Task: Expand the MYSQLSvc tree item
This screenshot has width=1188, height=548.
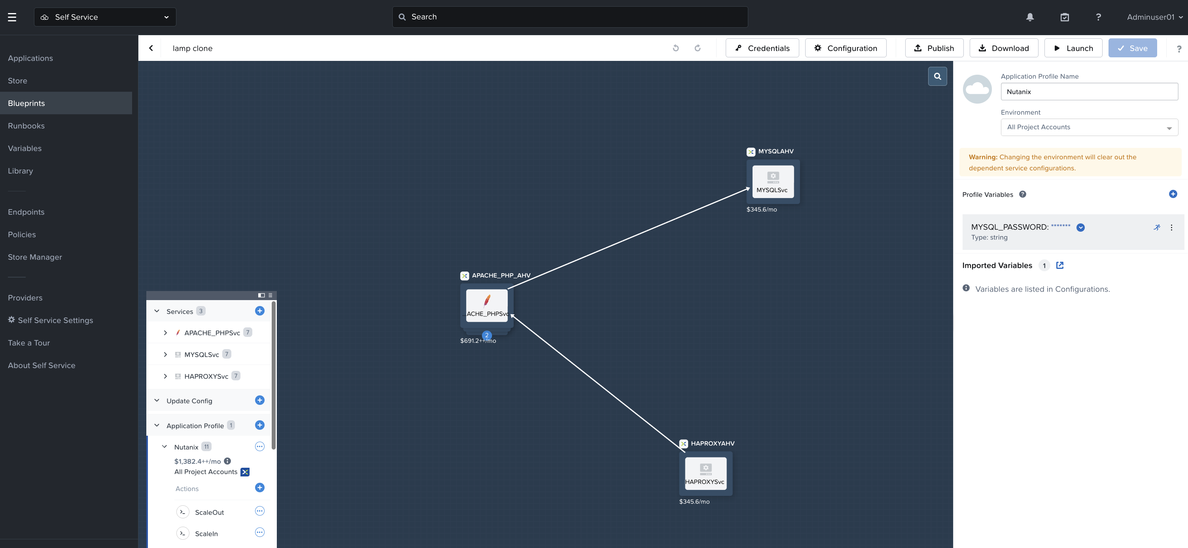Action: (x=165, y=354)
